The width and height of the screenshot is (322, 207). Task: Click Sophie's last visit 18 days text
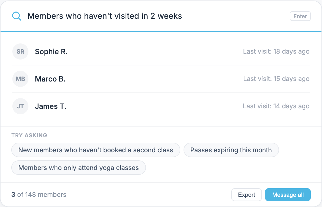coord(276,51)
